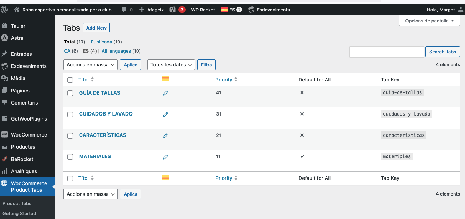
Task: Tick the select-all checkbox in the table header
Action: 70,80
